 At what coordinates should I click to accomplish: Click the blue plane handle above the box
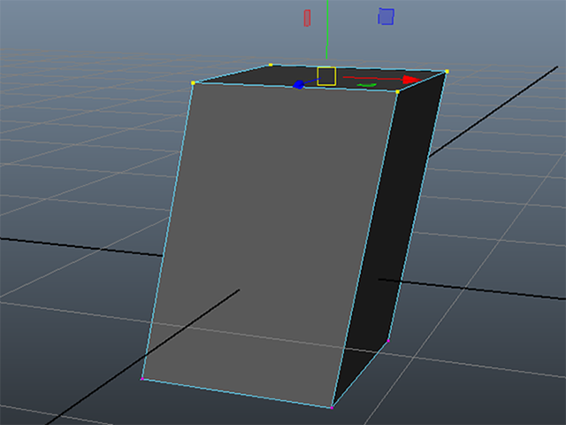[386, 17]
